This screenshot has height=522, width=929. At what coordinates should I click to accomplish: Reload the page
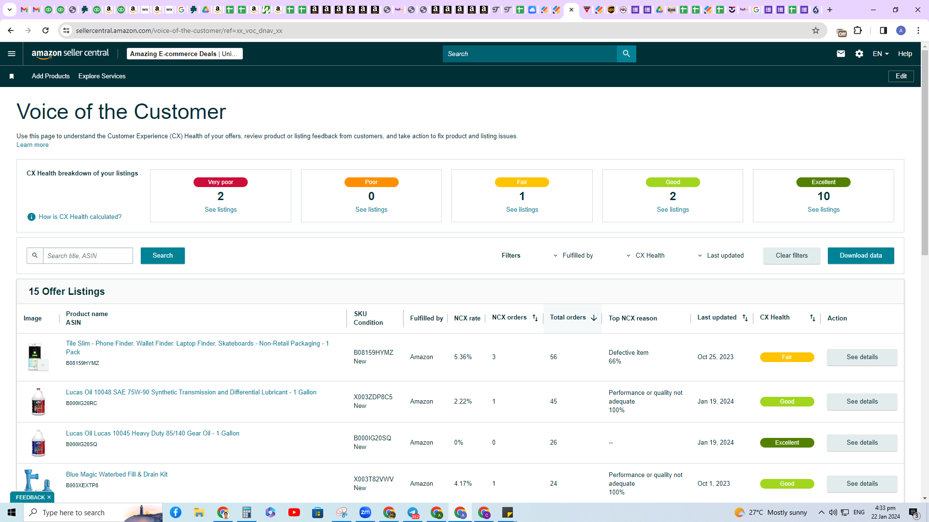(45, 30)
